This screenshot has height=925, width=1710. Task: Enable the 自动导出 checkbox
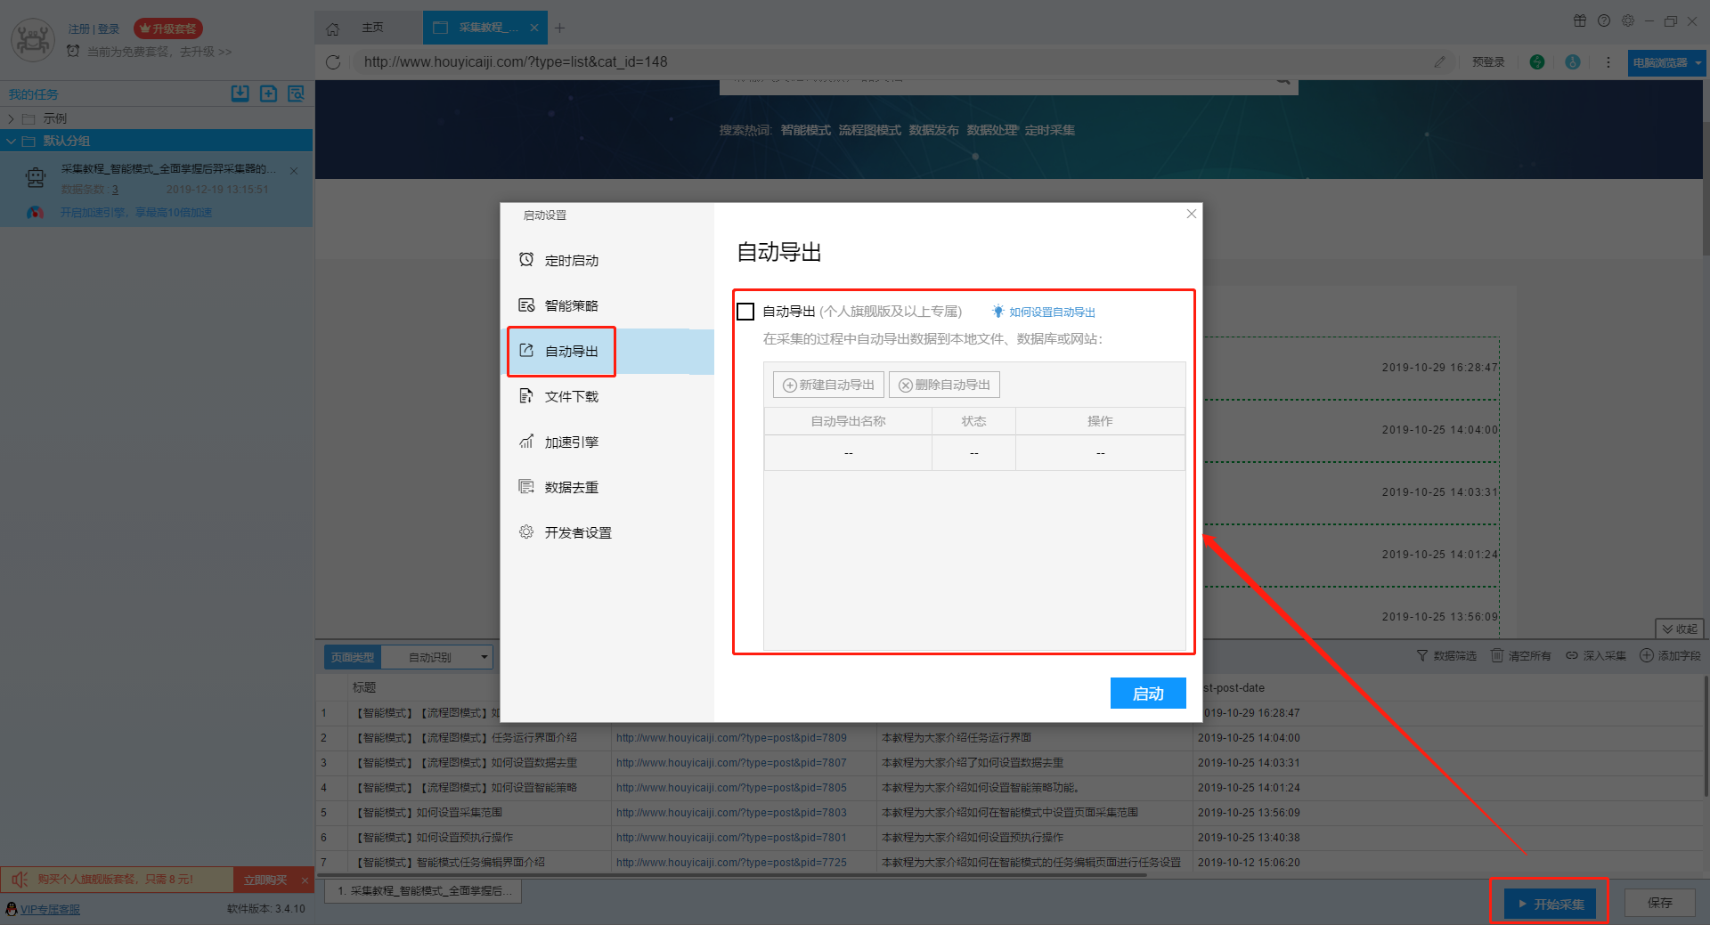[746, 312]
